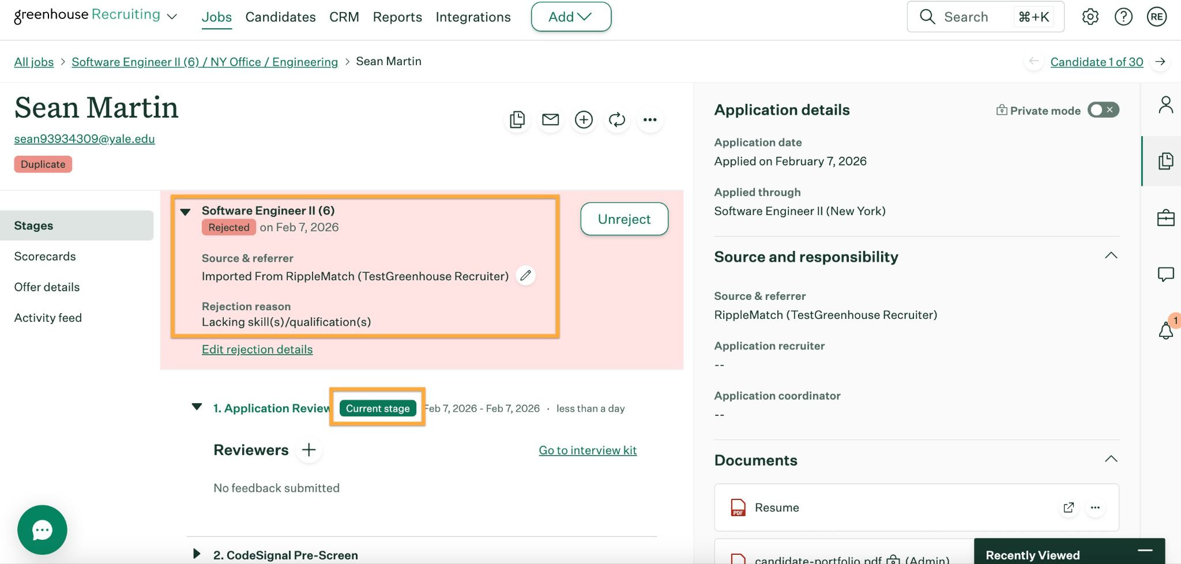Click the All jobs breadcrumb

point(34,62)
